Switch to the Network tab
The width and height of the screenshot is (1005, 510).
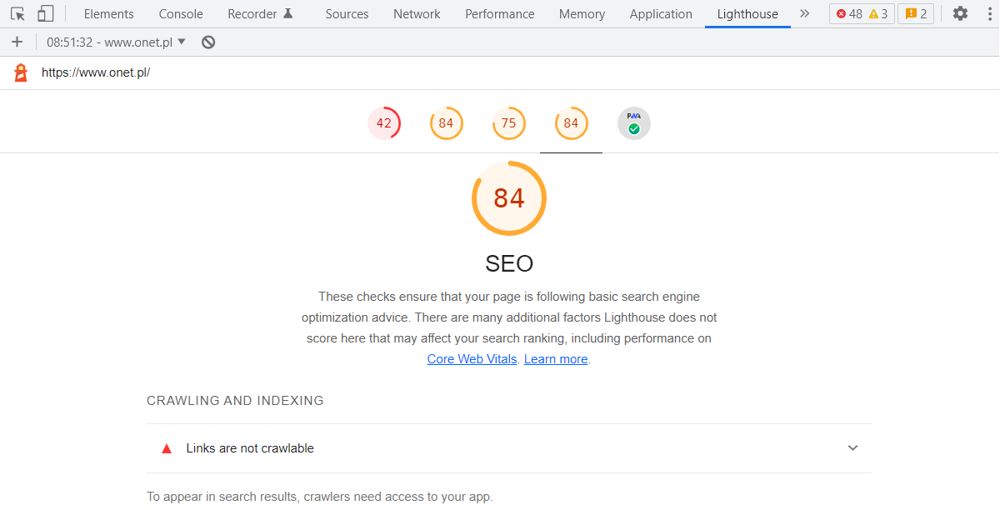(x=417, y=14)
